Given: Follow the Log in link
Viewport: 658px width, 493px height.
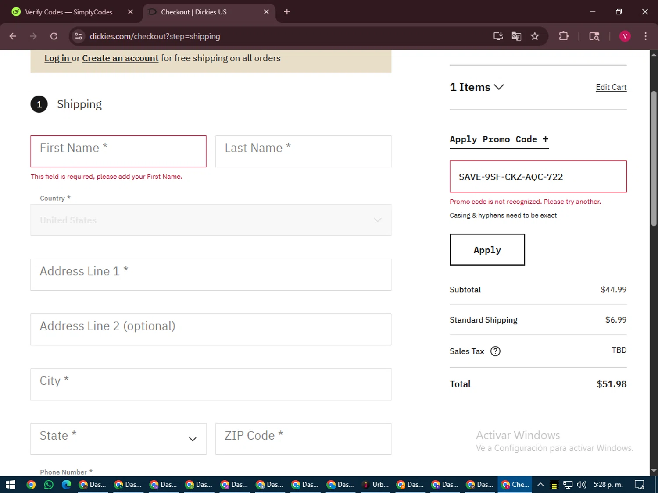Looking at the screenshot, I should pyautogui.click(x=57, y=58).
